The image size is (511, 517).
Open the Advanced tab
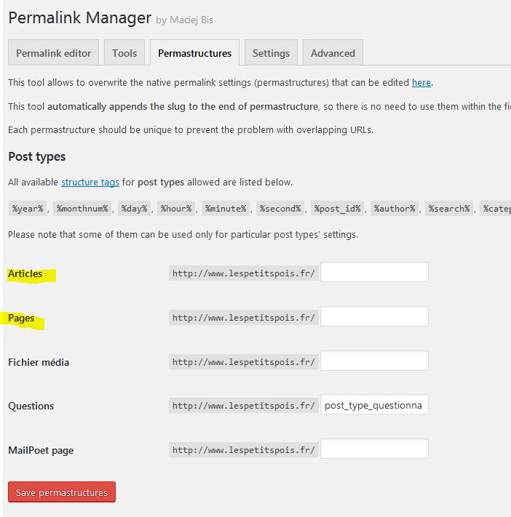click(x=333, y=53)
